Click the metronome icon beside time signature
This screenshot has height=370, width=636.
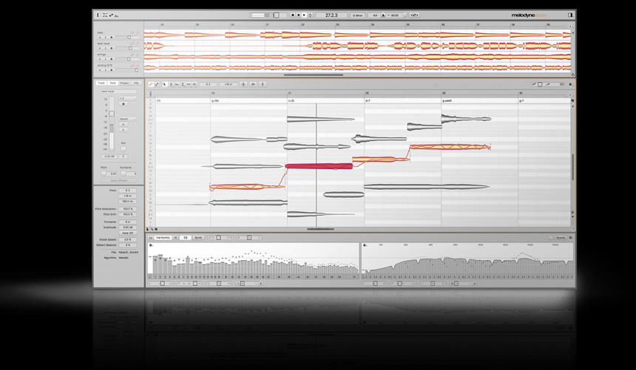[x=383, y=15]
